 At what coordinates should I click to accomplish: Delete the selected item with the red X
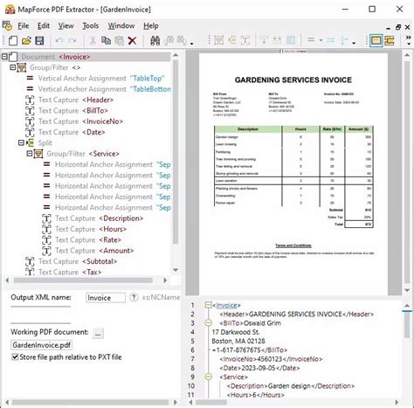point(133,41)
